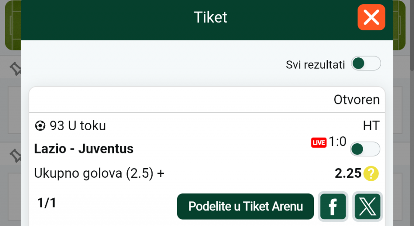Screen dimensions: 414x226
Task: Select the Ukupno golova (2.5) + bet
Action: pyautogui.click(x=99, y=173)
